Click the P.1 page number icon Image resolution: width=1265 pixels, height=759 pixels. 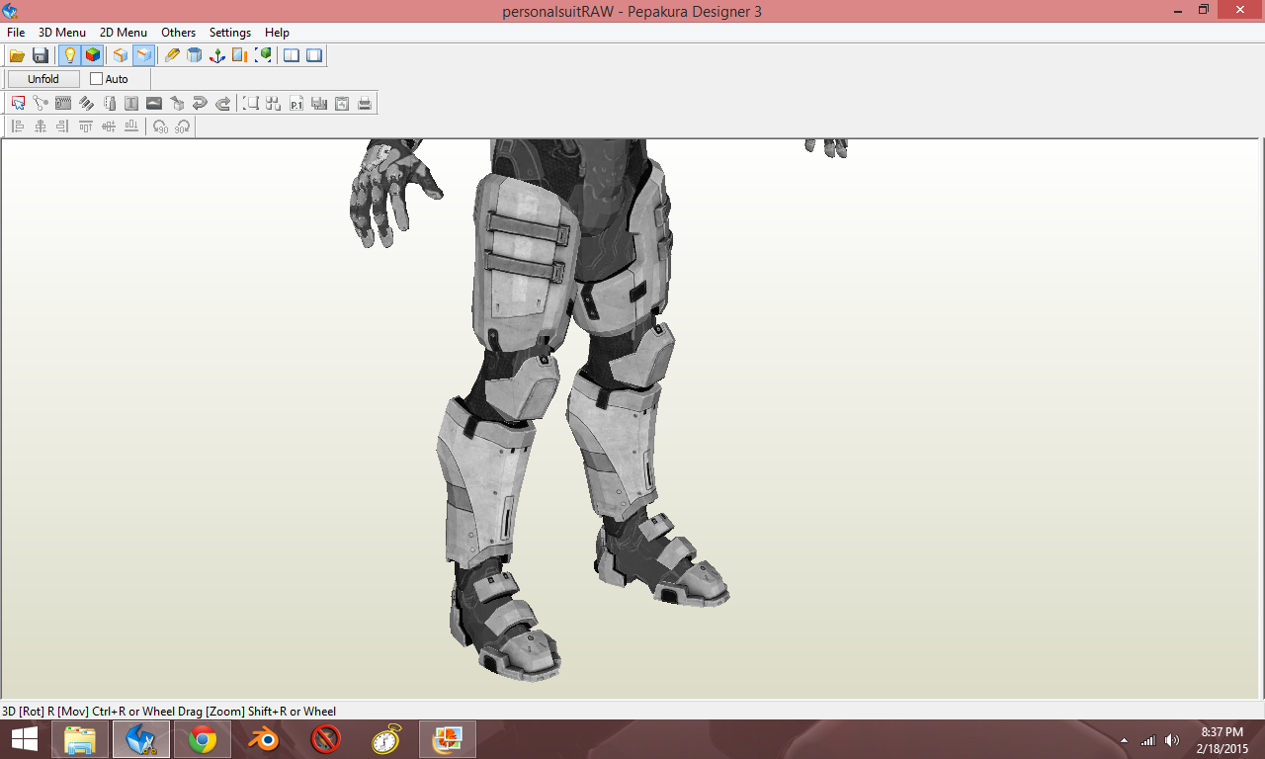tap(296, 103)
